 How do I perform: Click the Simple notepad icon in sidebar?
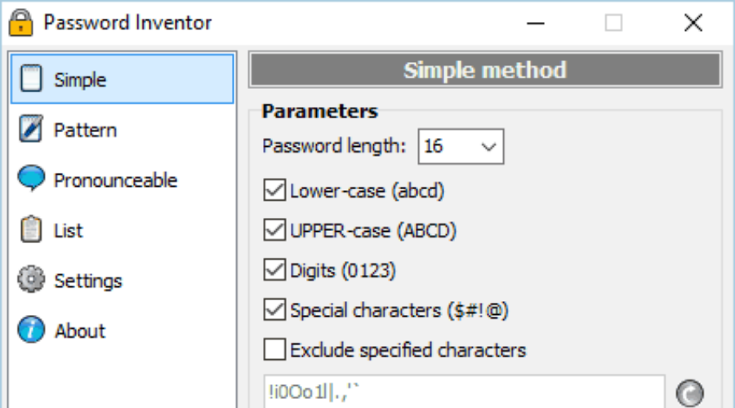31,78
